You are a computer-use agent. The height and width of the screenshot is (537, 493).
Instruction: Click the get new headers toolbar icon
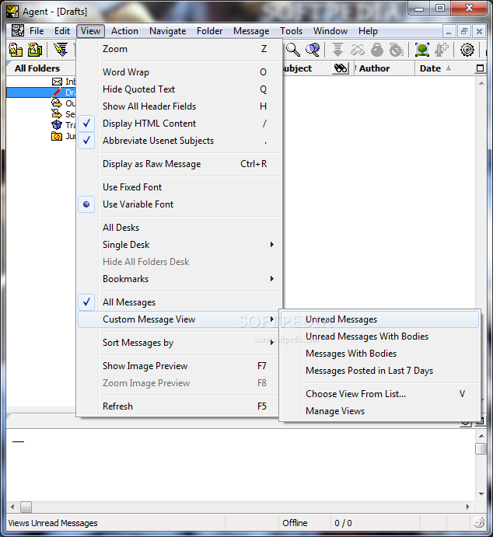16,50
